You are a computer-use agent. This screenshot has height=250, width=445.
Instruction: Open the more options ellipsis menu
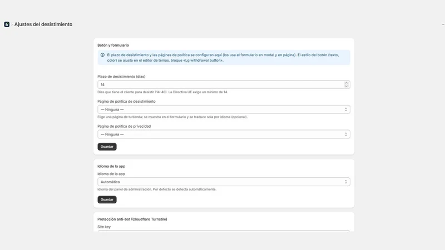(x=443, y=24)
